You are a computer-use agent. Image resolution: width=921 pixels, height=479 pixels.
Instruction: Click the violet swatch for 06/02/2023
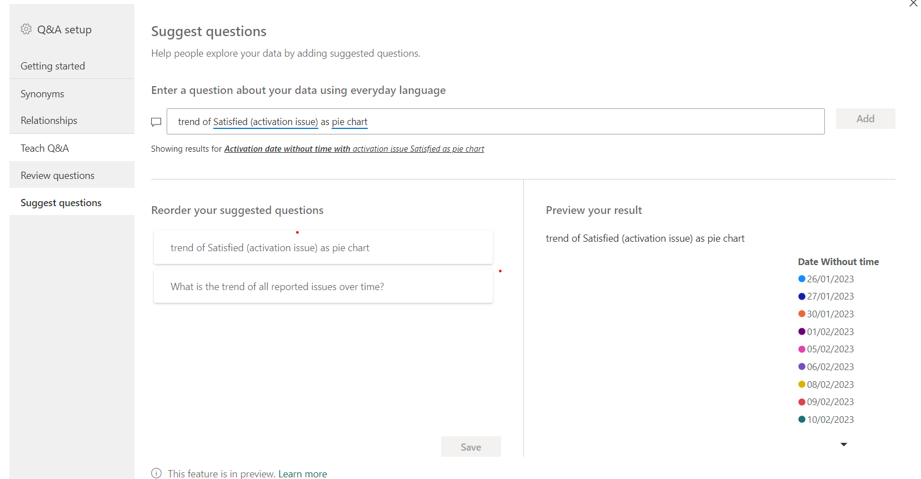(802, 367)
